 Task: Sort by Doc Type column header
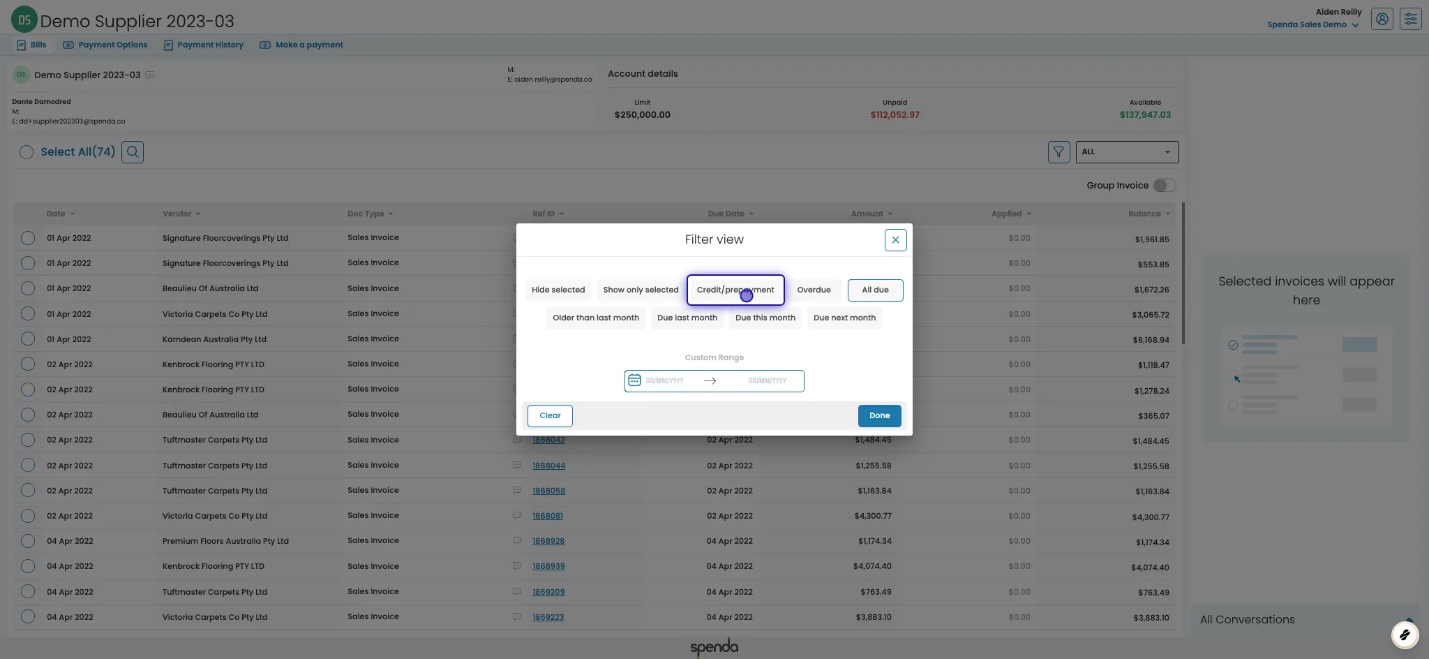click(x=370, y=214)
